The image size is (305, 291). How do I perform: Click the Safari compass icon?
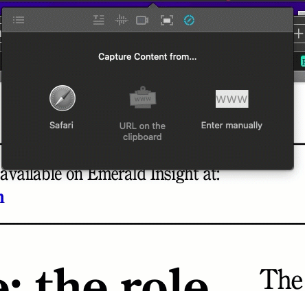[x=63, y=98]
